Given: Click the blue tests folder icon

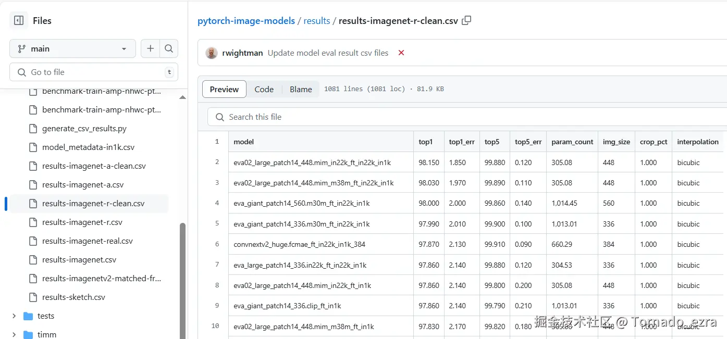Looking at the screenshot, I should pyautogui.click(x=28, y=316).
